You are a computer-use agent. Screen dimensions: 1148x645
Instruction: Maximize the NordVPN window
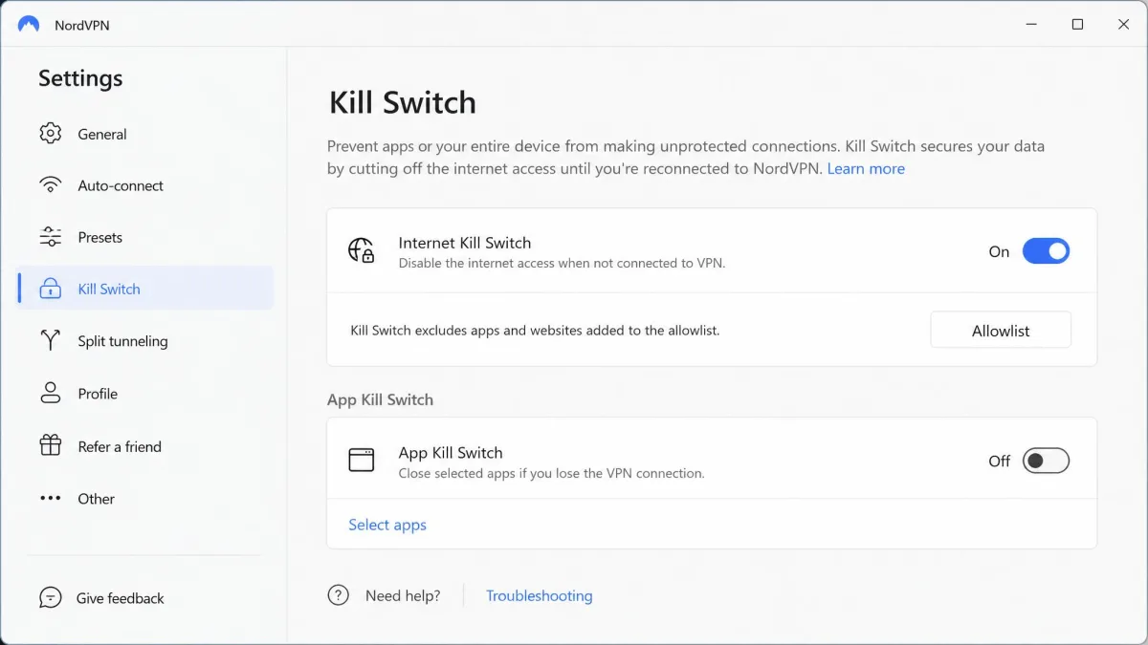(1078, 25)
